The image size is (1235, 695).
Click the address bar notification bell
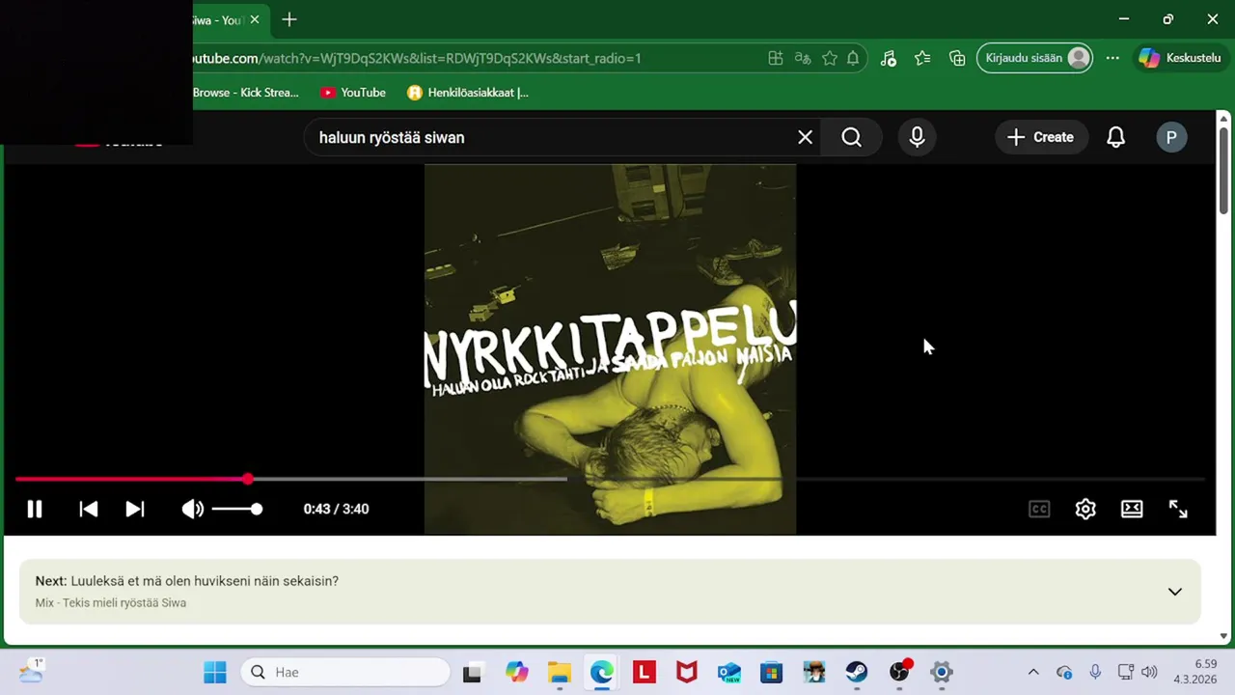click(x=853, y=58)
